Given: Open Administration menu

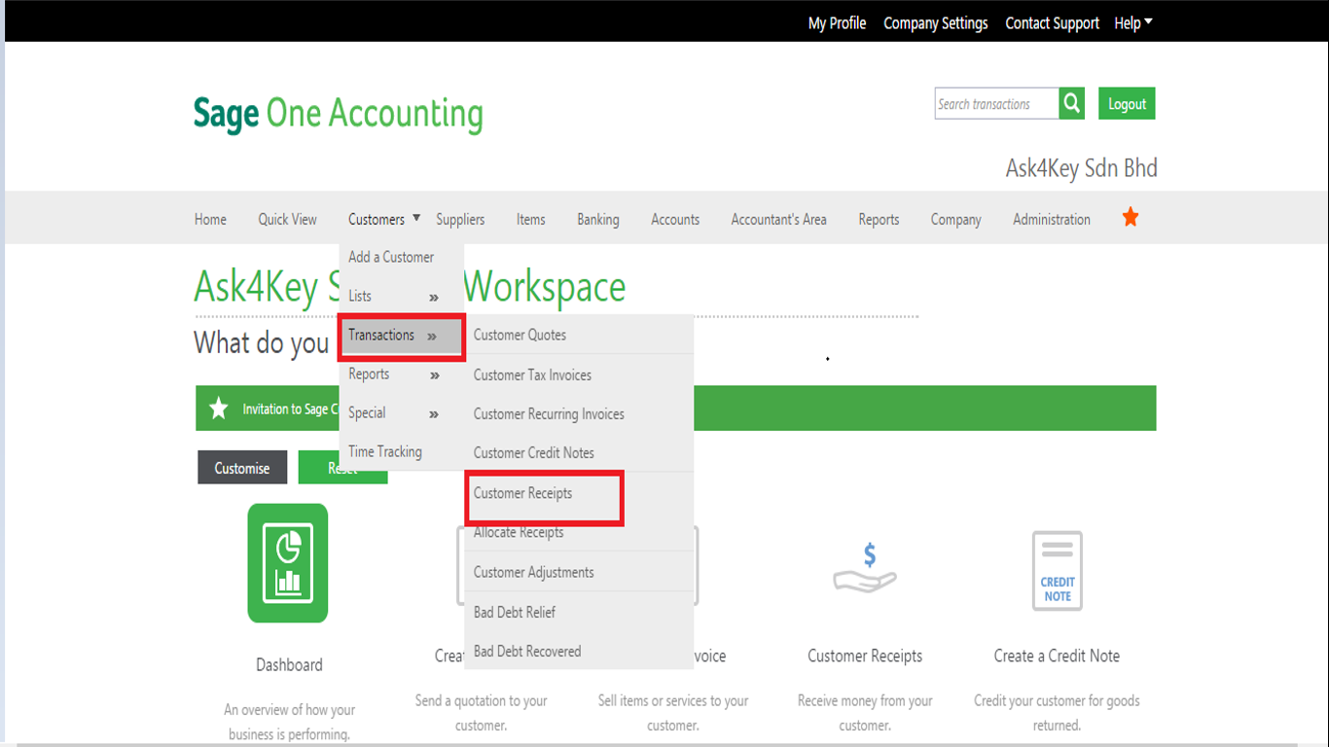Looking at the screenshot, I should 1051,219.
